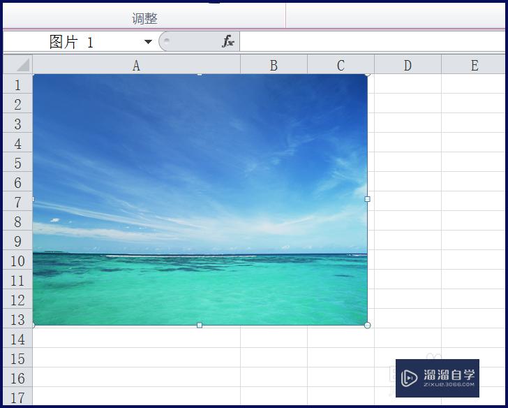Open the Name Box dropdown arrow
508x408 pixels.
(148, 41)
